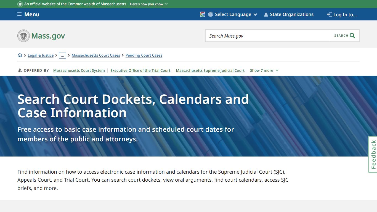Open the hamburger Menu icon
377x212 pixels.
tap(19, 14)
